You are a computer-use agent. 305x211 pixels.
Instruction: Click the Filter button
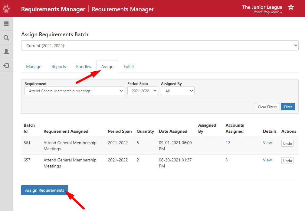pos(288,107)
